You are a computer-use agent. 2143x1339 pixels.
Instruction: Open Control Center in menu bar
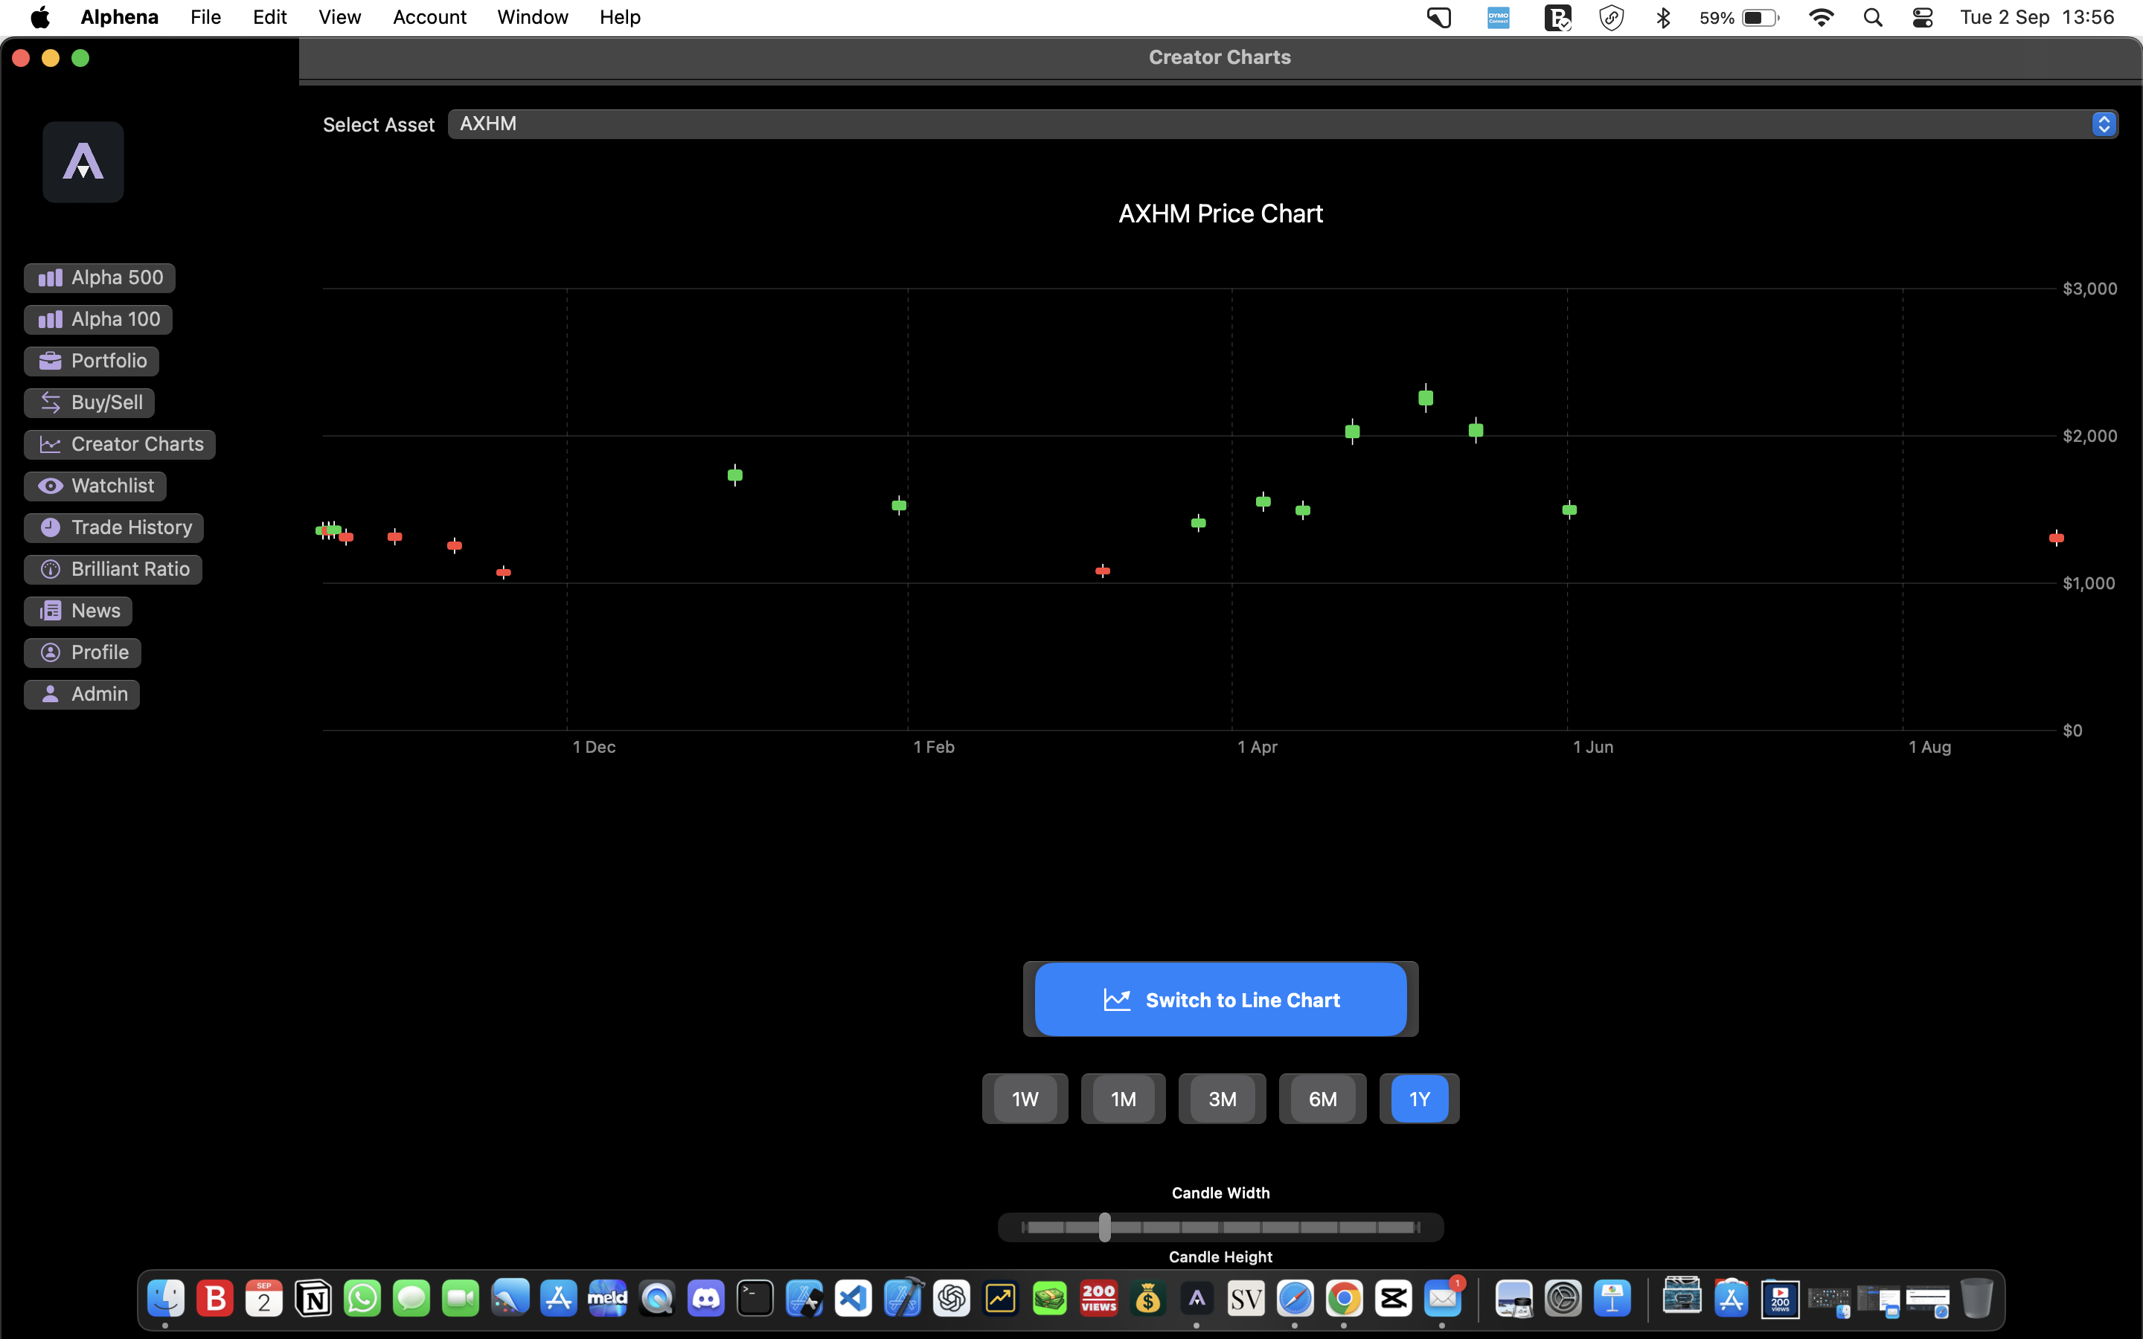(1921, 17)
